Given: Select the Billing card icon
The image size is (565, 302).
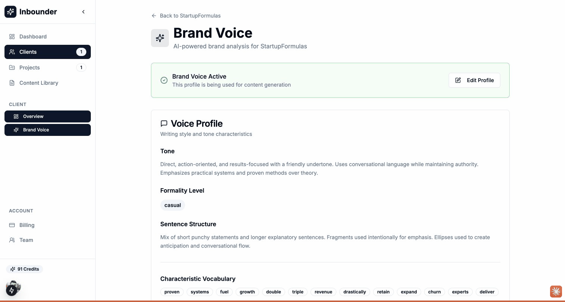Looking at the screenshot, I should pyautogui.click(x=12, y=225).
